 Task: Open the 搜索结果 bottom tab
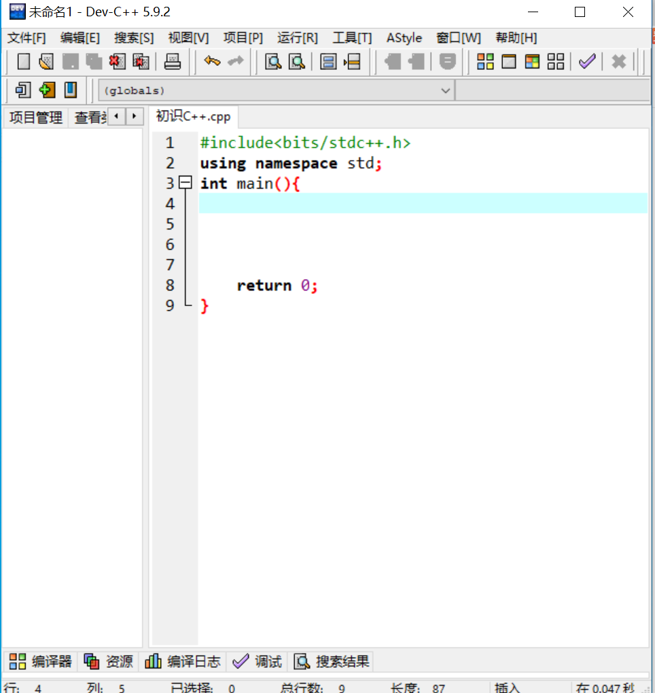tap(332, 662)
